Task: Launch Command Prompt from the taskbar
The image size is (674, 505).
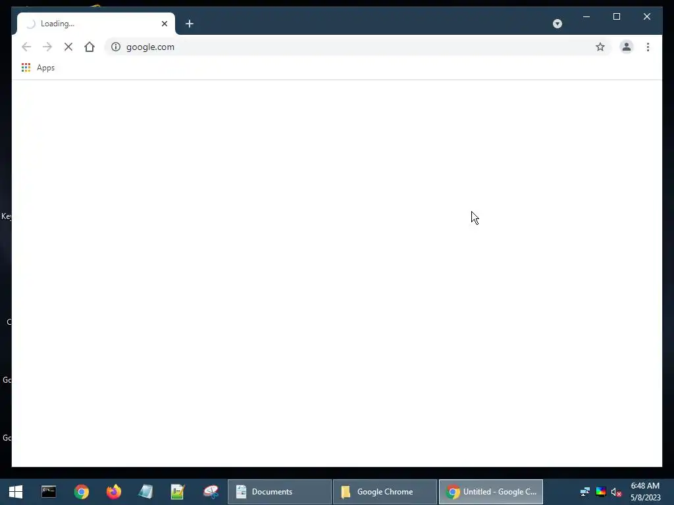Action: coord(49,492)
